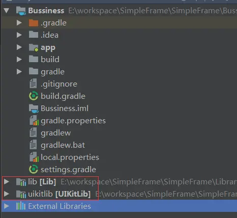
Task: Click the build.gradle Gradle icon
Action: click(34, 96)
